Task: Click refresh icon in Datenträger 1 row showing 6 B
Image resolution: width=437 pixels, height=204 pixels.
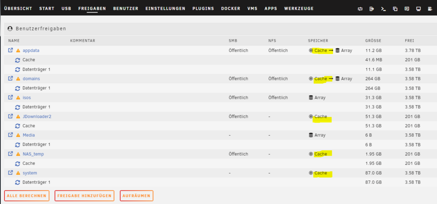Action: pos(17,145)
